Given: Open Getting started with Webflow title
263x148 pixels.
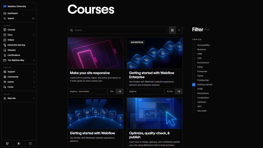Looking at the screenshot, I should (x=92, y=133).
